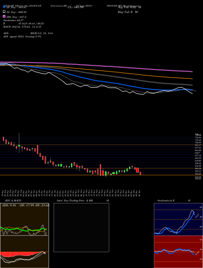Click the 'Stochastics: 63.27' readout

[x=13, y=20]
